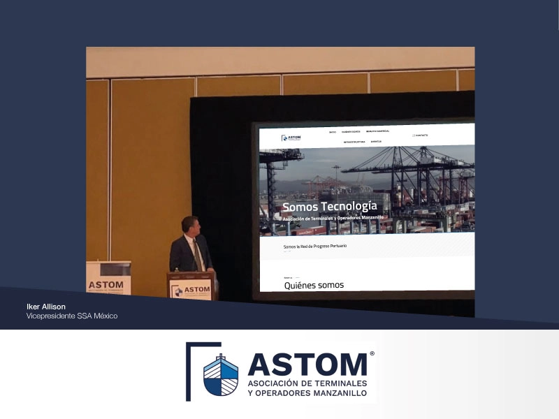Select the phone icon next to CONTACTO
This screenshot has width=559, height=419.
pos(414,135)
